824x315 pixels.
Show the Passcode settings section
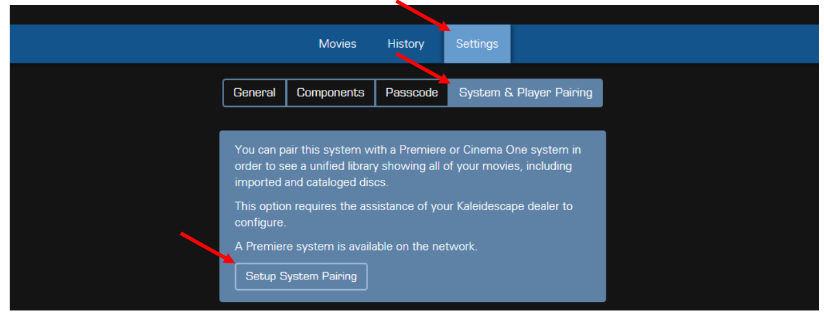pyautogui.click(x=411, y=92)
